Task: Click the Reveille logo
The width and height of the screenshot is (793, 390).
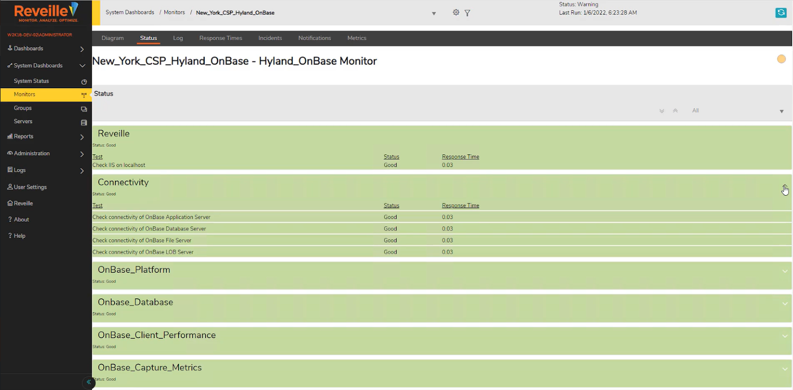Action: point(46,12)
